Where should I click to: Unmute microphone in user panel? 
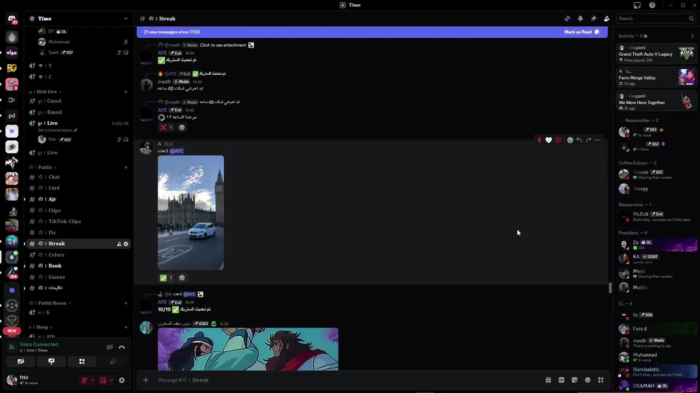tap(84, 380)
